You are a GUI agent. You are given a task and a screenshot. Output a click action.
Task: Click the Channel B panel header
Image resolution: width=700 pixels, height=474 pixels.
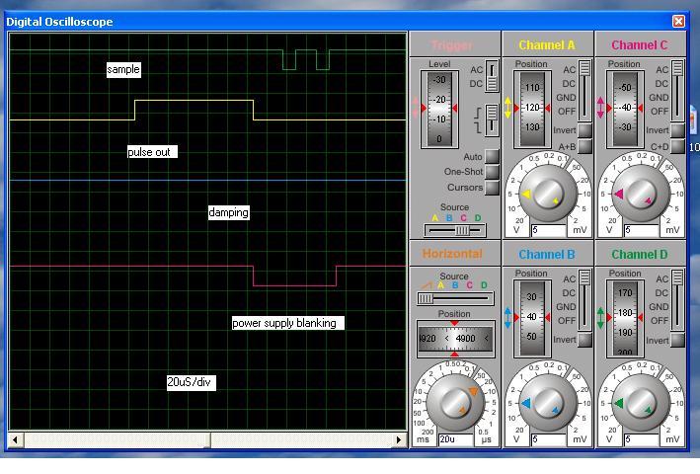[x=548, y=254]
